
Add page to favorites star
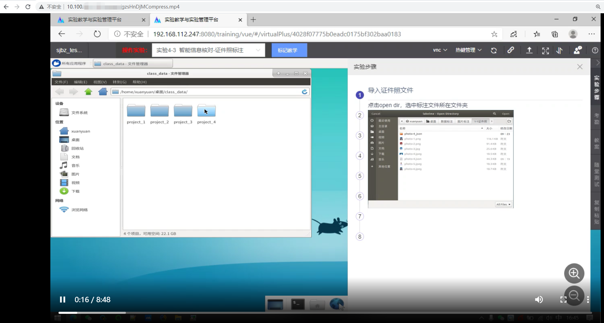point(494,34)
